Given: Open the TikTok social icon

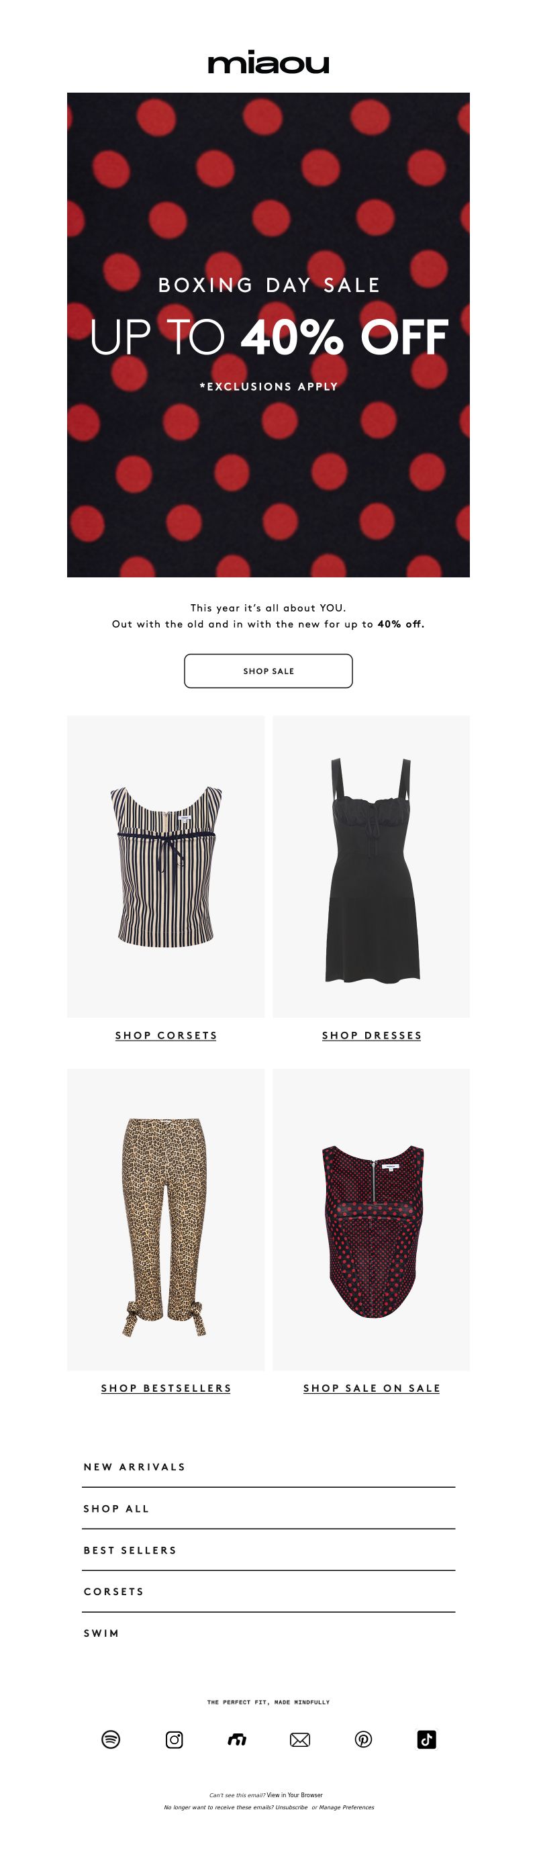Looking at the screenshot, I should 426,1739.
